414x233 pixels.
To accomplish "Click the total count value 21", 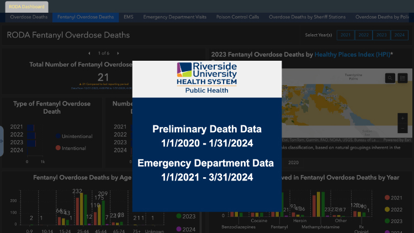I will pos(103,77).
